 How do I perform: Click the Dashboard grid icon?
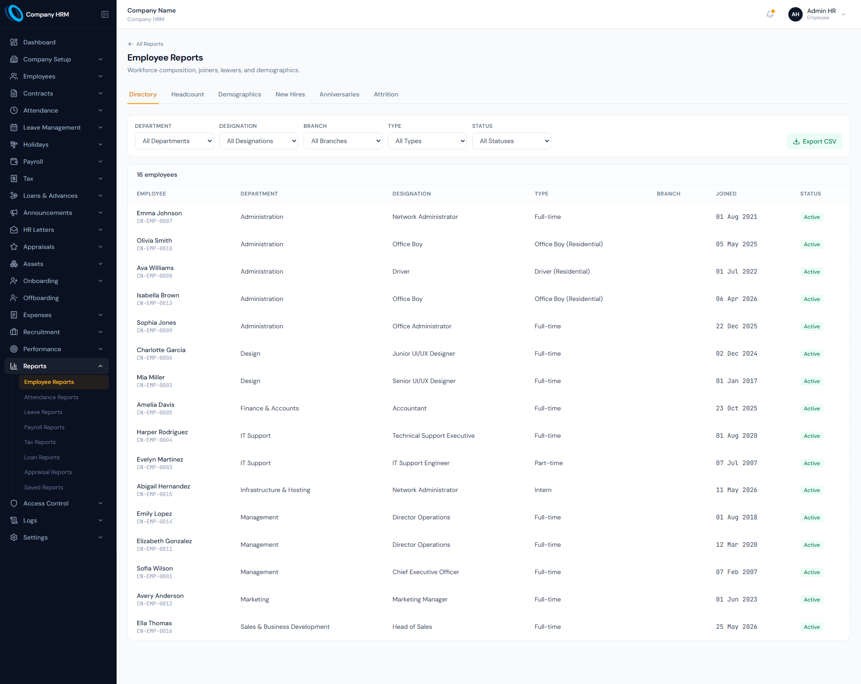(14, 42)
